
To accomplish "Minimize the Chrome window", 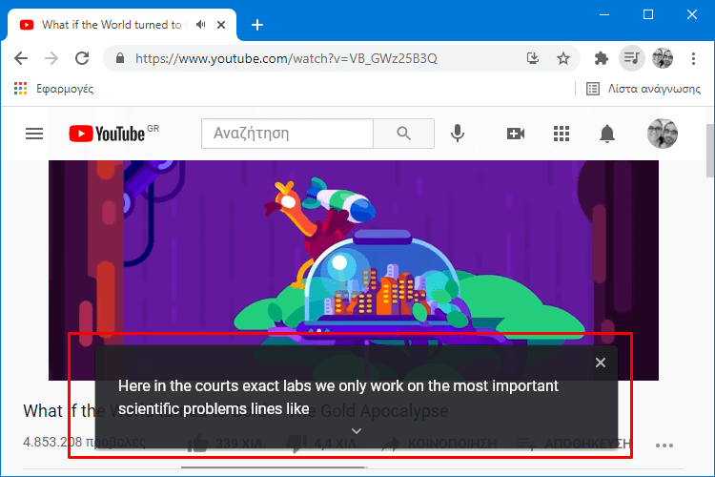I will coord(604,14).
